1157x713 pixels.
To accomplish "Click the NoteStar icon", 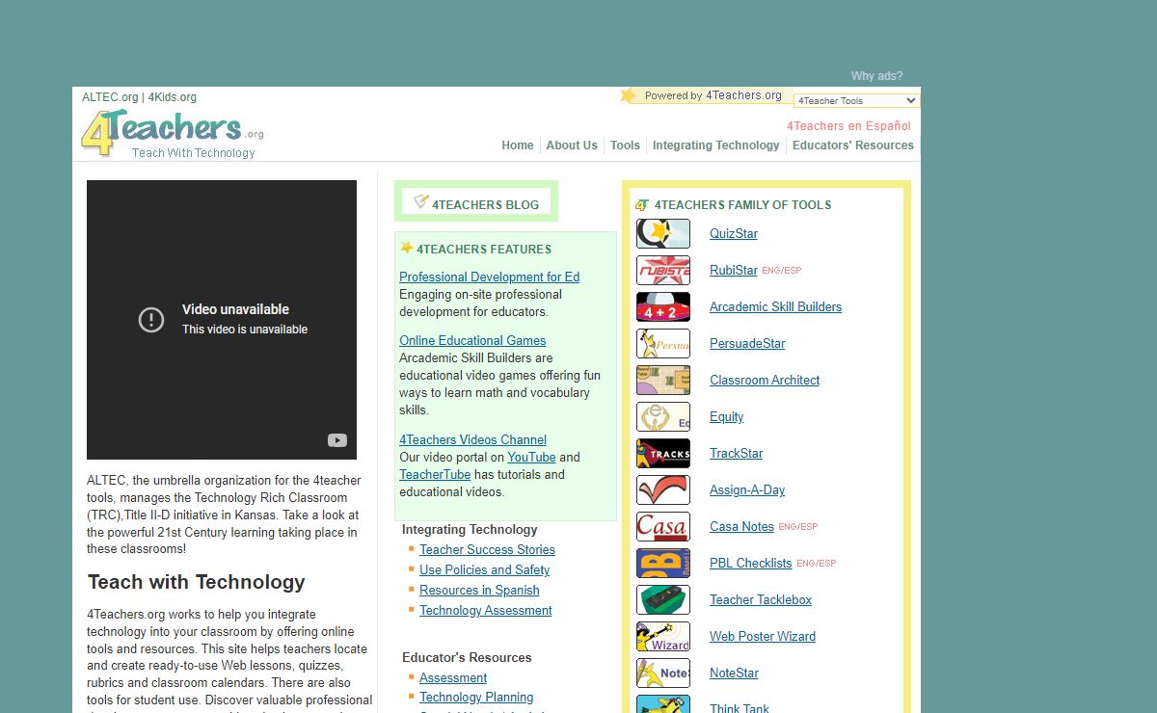I will pyautogui.click(x=663, y=673).
